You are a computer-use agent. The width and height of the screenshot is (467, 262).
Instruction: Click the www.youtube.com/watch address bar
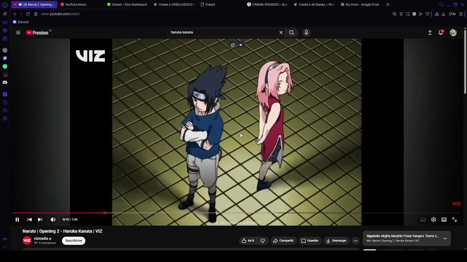coord(60,14)
